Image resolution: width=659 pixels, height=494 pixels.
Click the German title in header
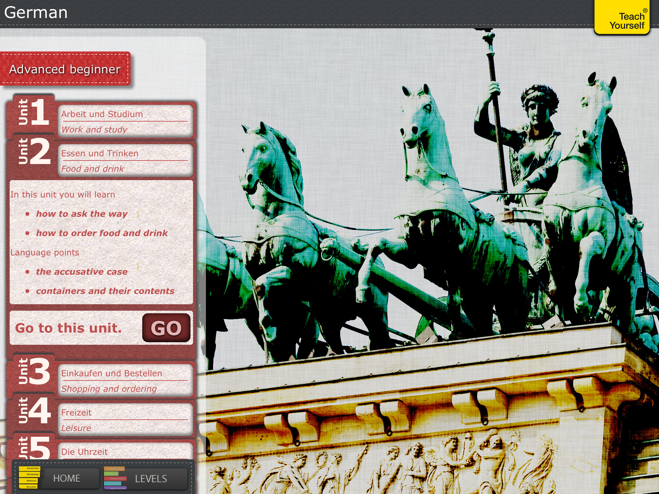point(36,13)
